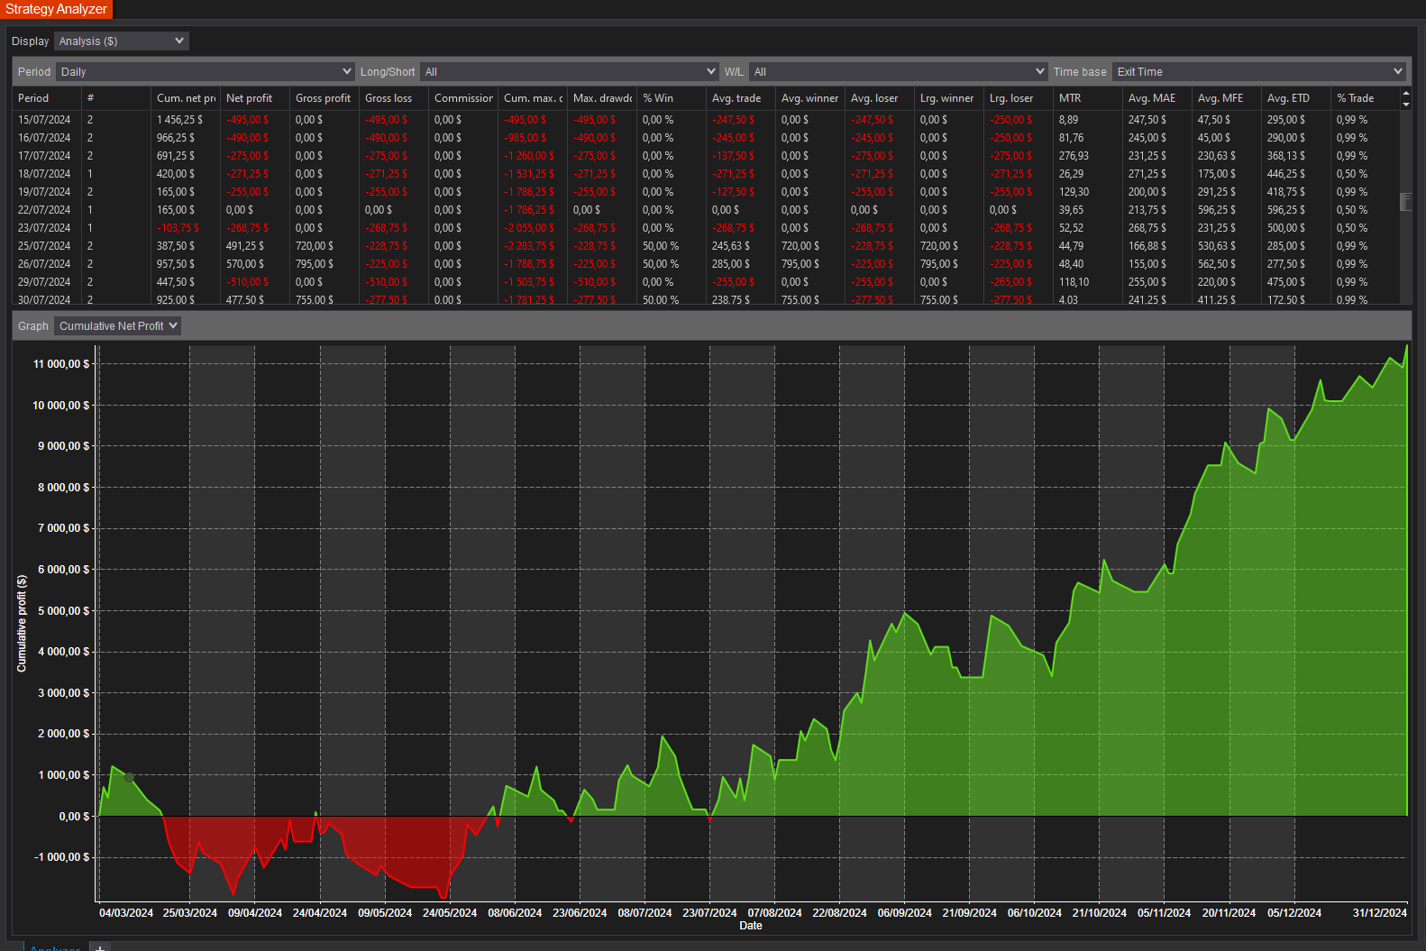The width and height of the screenshot is (1426, 951).
Task: Click the table vertical scrollbar thumb
Action: click(1405, 201)
